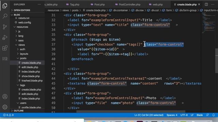The height and width of the screenshot is (122, 218).
Task: Open the Search view in activity bar
Action: [x=5, y=16]
